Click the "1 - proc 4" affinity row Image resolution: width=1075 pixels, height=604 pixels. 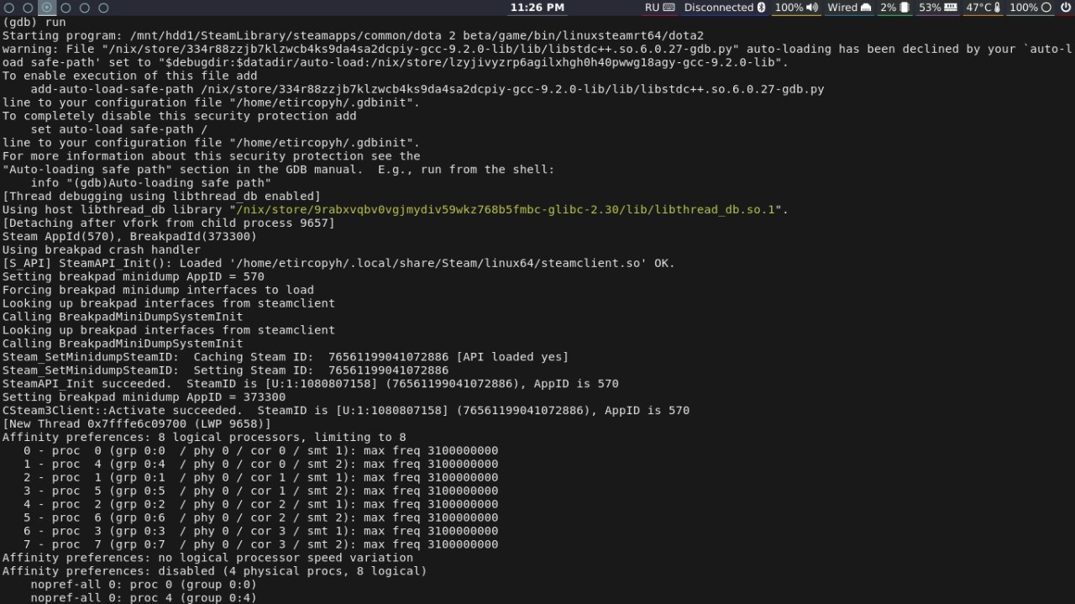click(260, 465)
